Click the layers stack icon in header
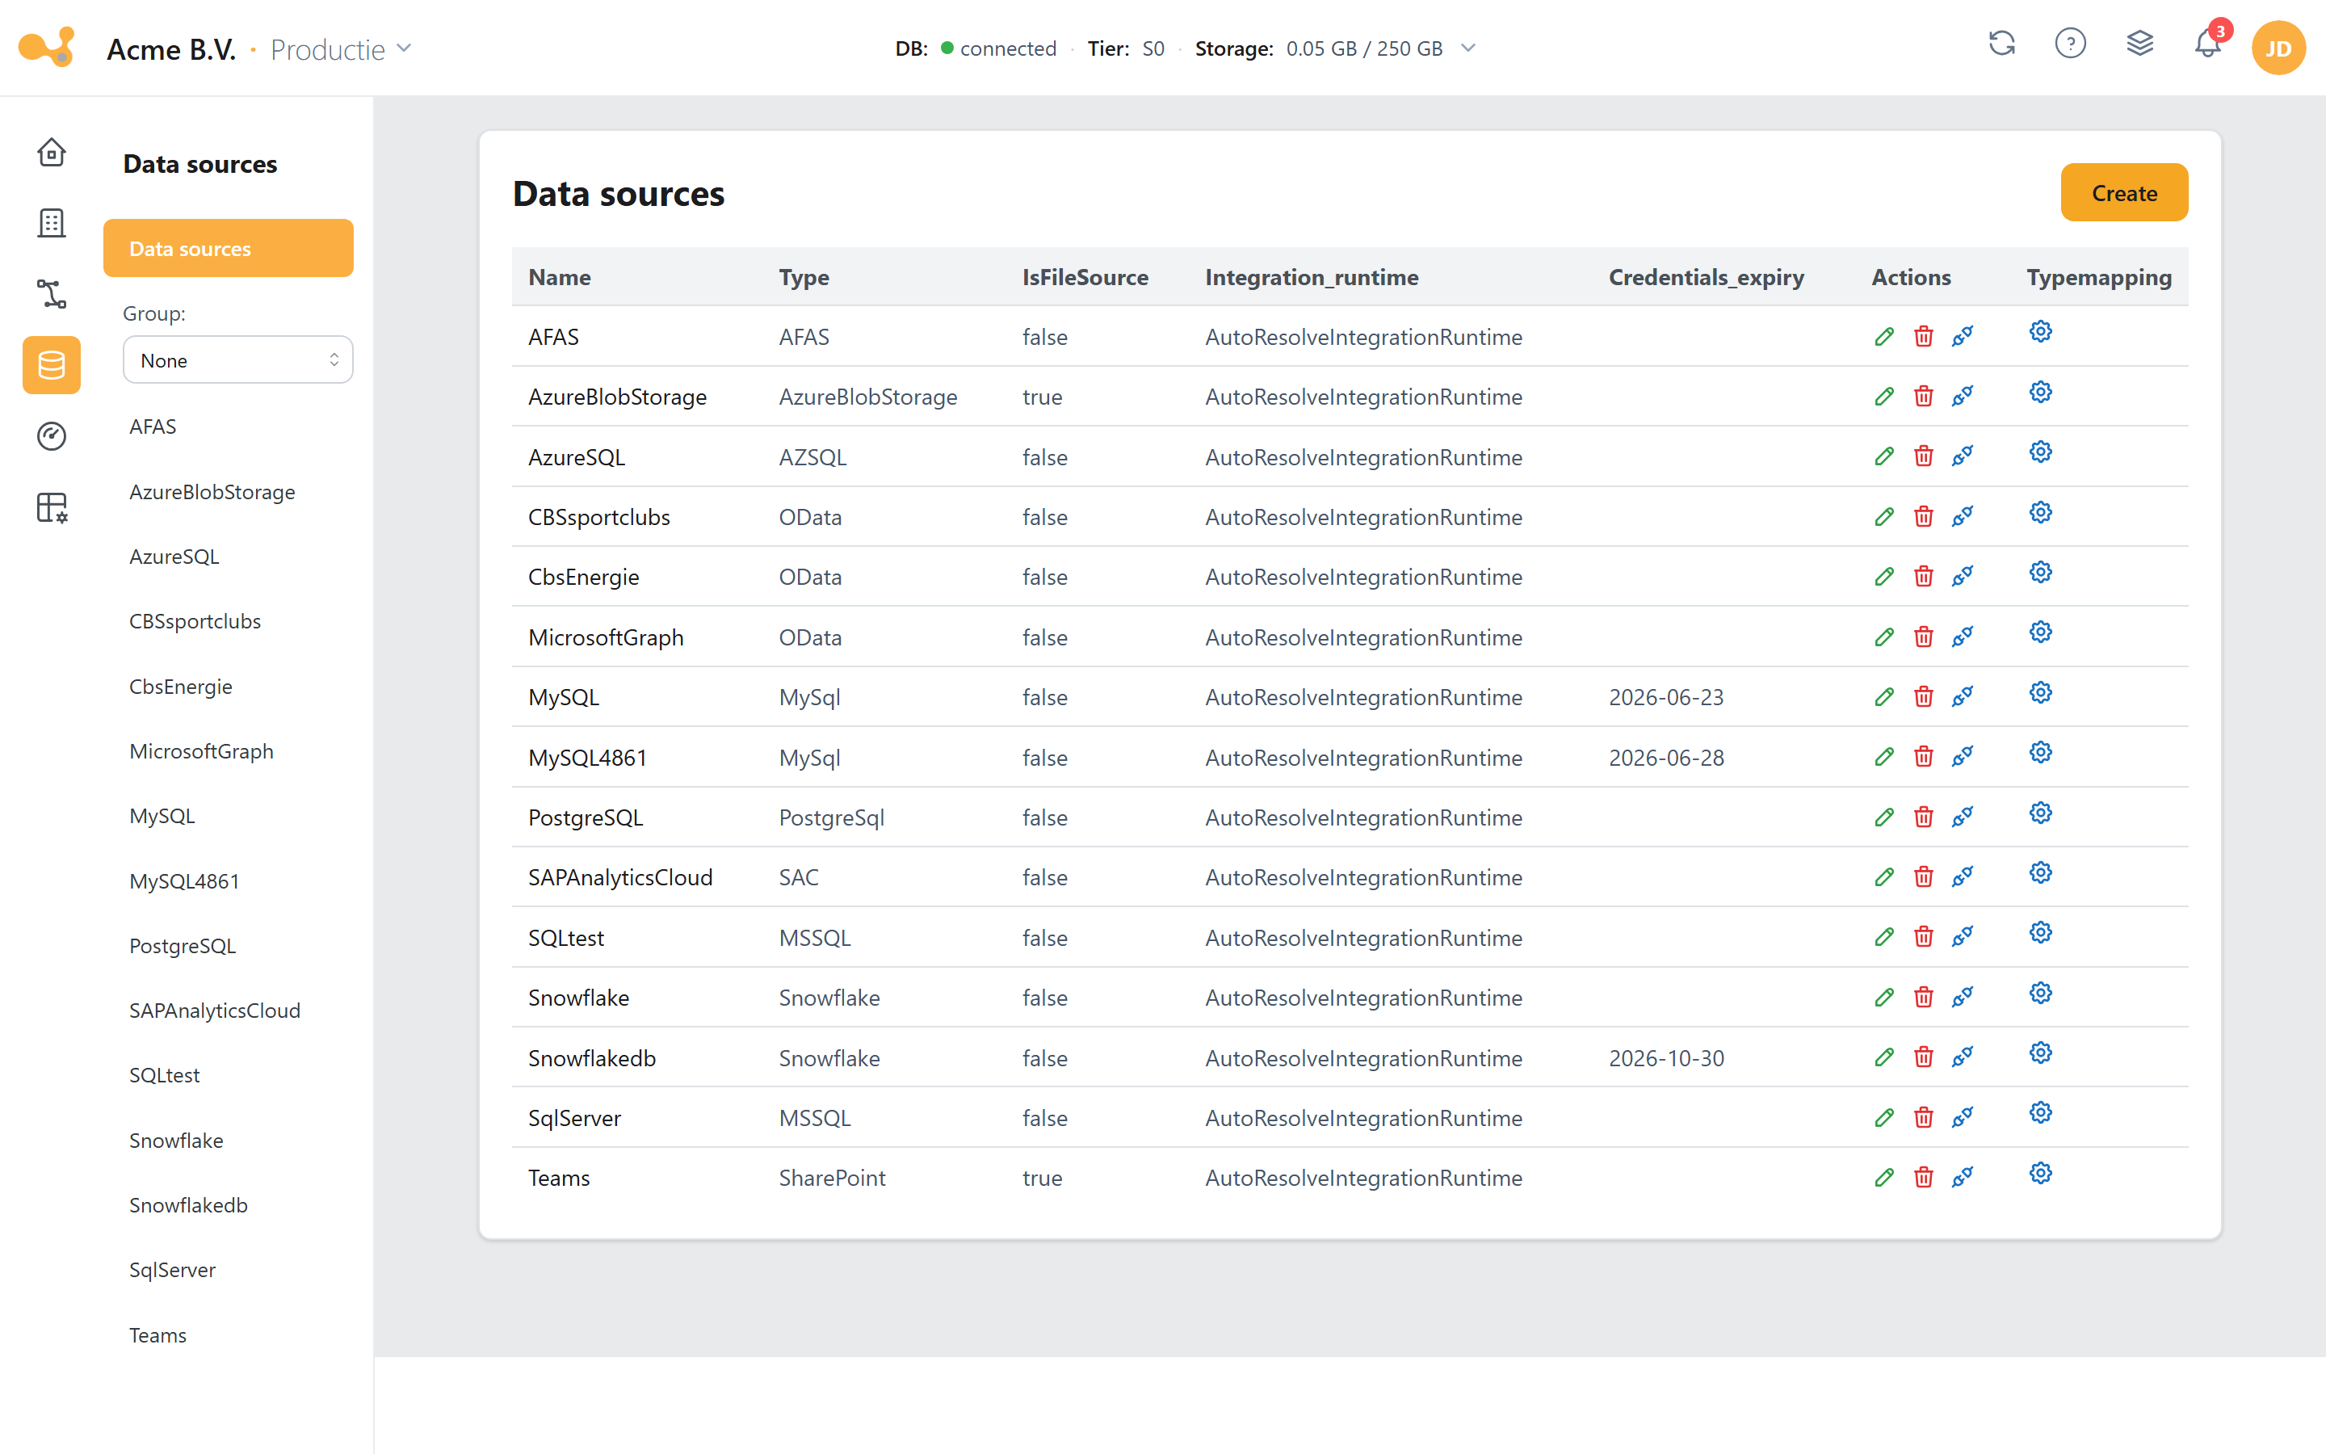This screenshot has height=1454, width=2326. click(x=2139, y=44)
